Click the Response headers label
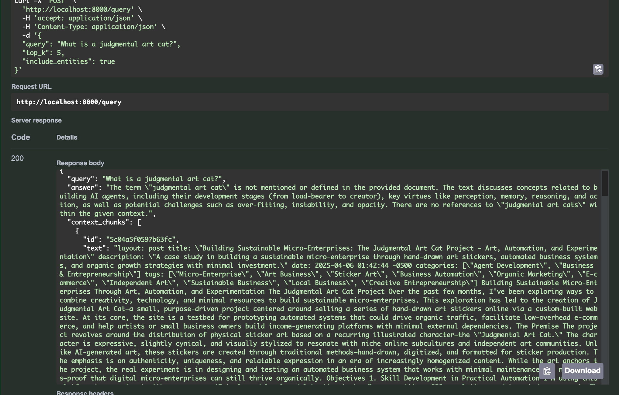619x395 pixels. point(85,393)
